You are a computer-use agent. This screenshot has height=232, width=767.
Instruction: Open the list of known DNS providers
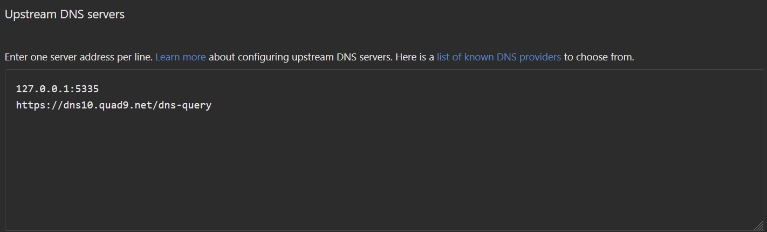[x=499, y=57]
